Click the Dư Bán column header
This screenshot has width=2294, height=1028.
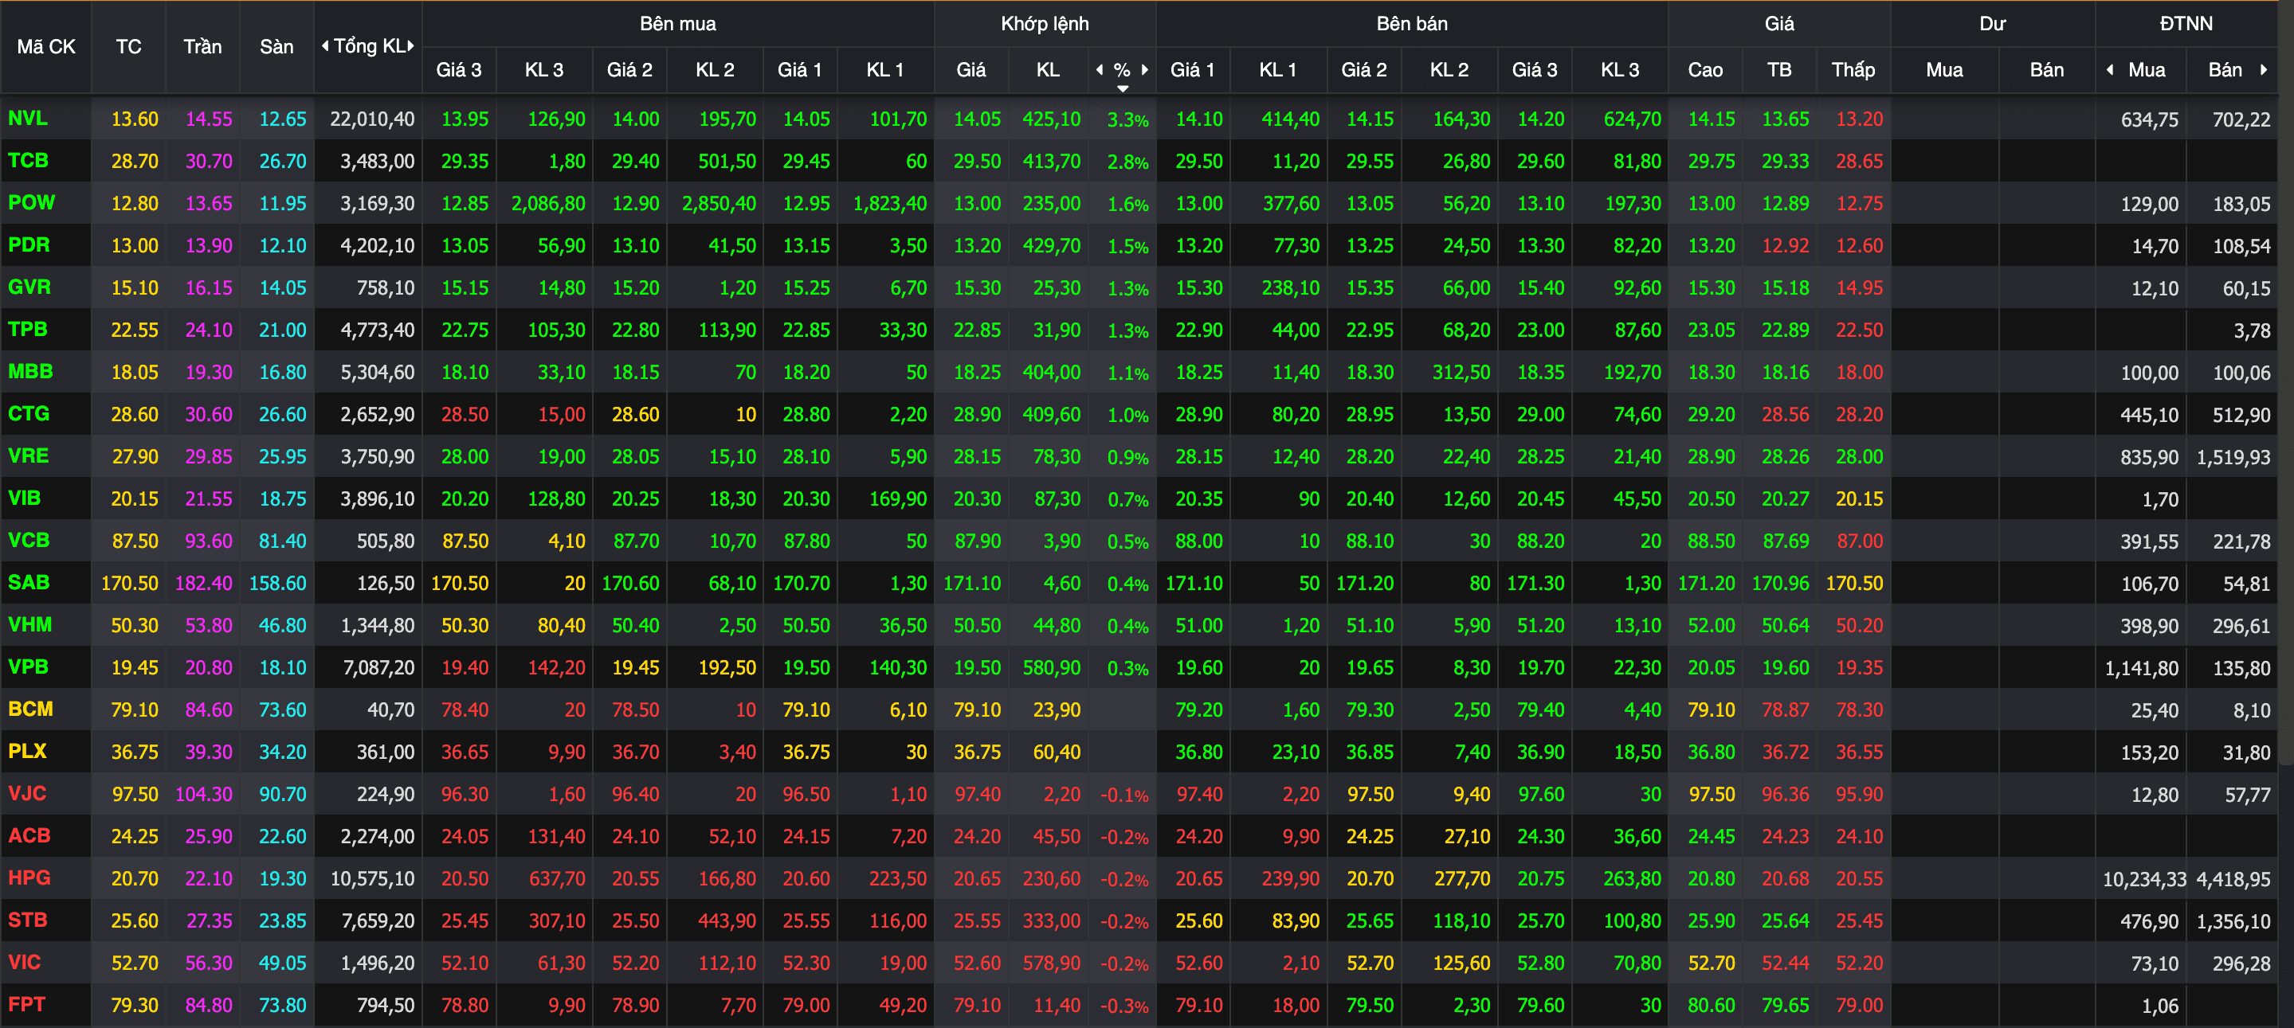click(x=2046, y=69)
